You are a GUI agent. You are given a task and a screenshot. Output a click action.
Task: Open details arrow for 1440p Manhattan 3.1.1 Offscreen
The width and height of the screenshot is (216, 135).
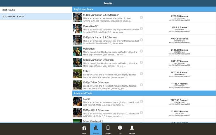pyautogui.click(x=141, y=17)
